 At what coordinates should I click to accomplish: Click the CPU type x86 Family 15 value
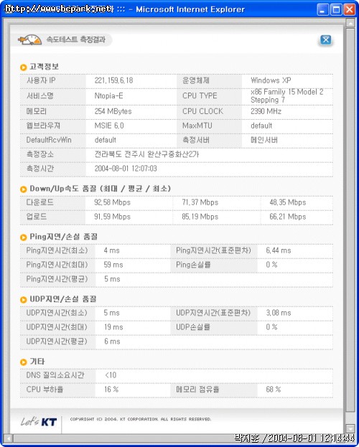coord(286,96)
